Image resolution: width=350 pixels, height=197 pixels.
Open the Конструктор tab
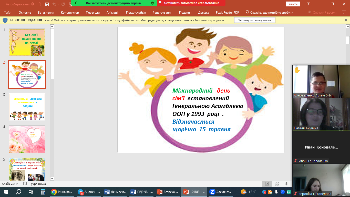coord(70,12)
